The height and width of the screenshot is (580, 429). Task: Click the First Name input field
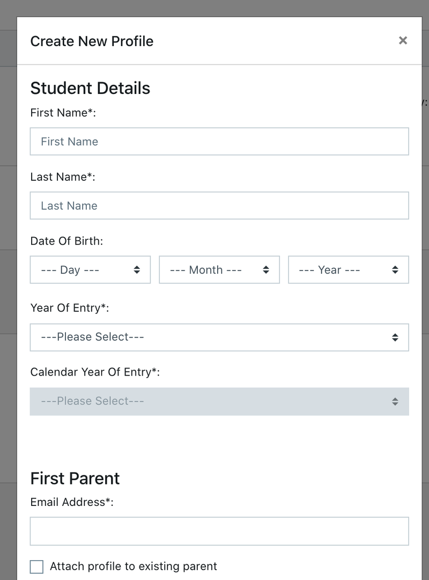[219, 142]
